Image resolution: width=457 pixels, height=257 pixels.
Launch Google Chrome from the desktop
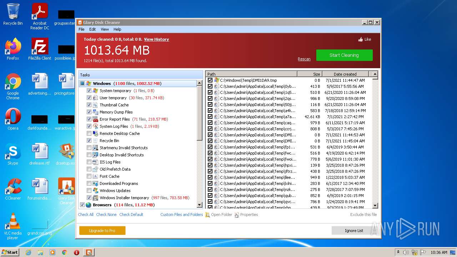[x=13, y=86]
